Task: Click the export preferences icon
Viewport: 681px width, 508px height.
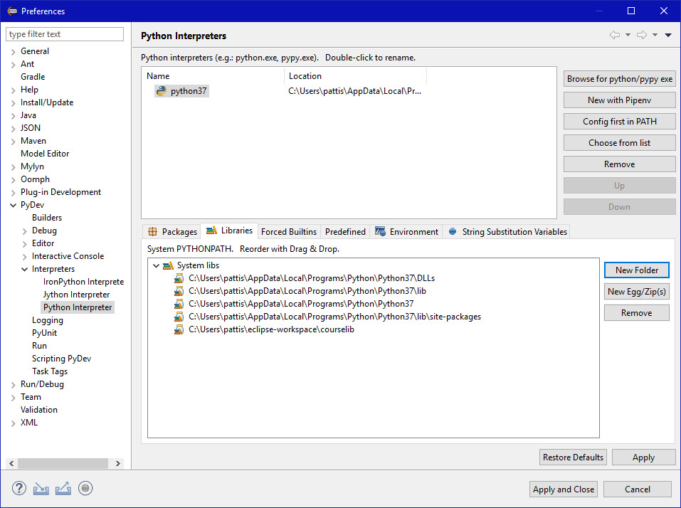Action: (63, 488)
